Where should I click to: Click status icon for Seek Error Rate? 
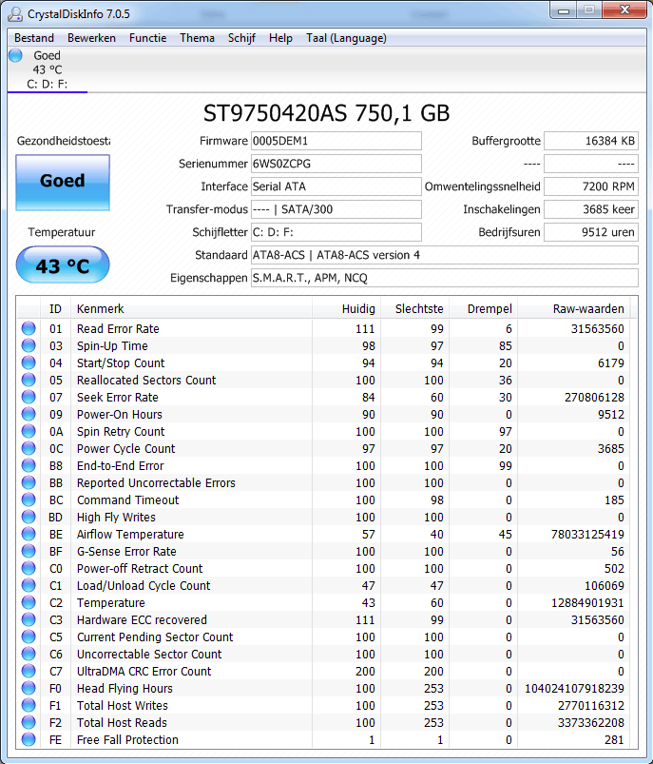click(x=29, y=397)
